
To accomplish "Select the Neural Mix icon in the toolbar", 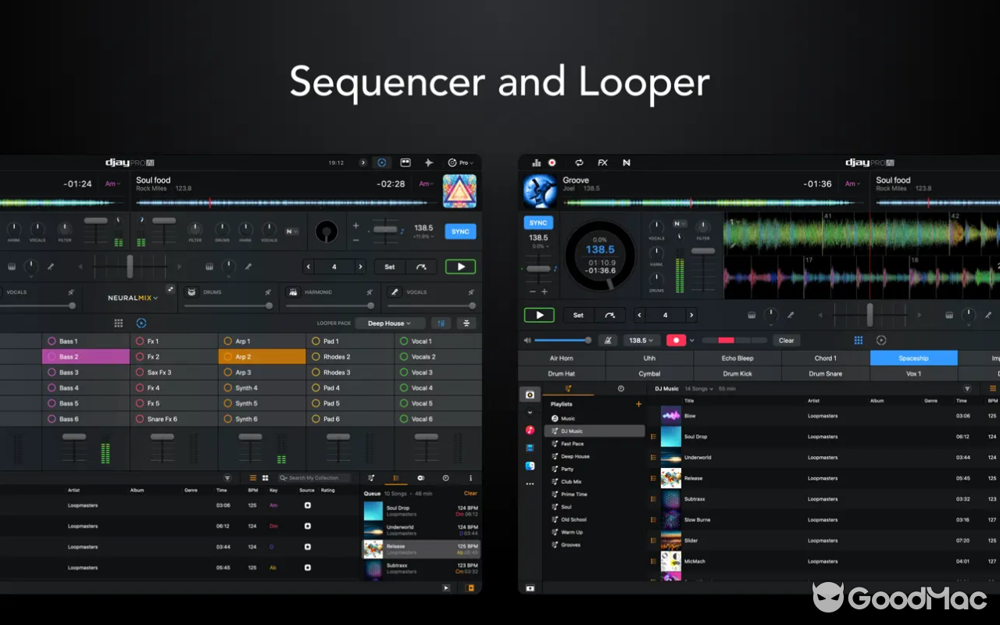I will [x=626, y=162].
